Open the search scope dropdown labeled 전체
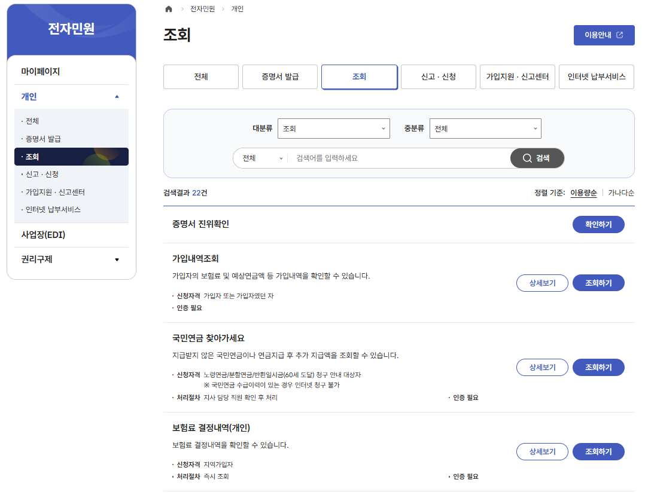 click(x=260, y=158)
